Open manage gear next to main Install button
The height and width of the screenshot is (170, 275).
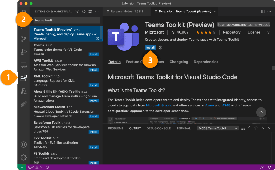coord(161,48)
